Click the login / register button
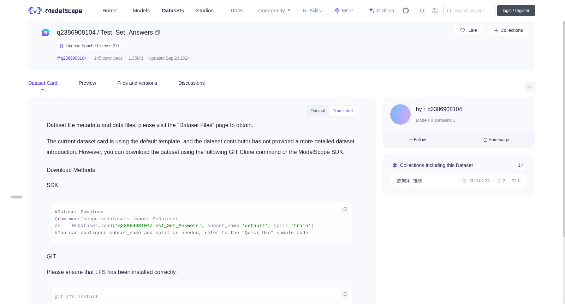This screenshot has height=304, width=565. tap(516, 11)
